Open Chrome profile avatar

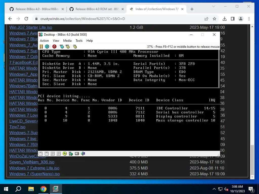click(x=241, y=19)
